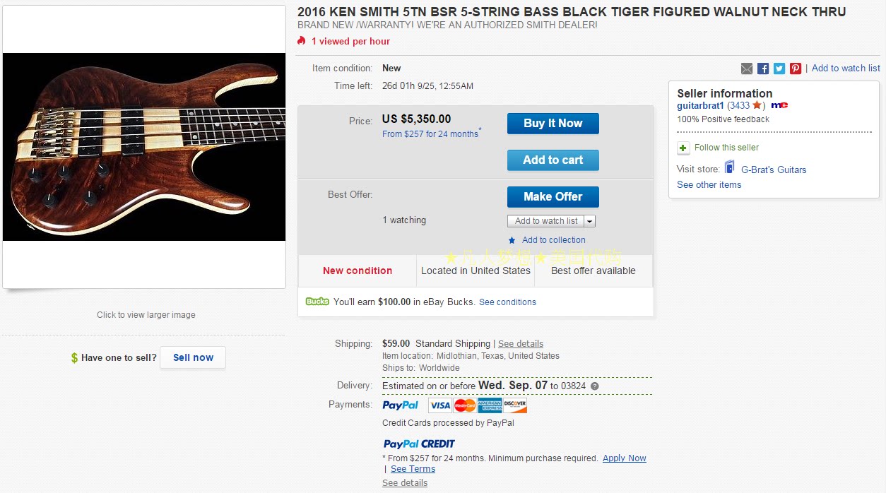886x493 pixels.
Task: Open seller guitarbrat1 profile link
Action: [x=700, y=105]
